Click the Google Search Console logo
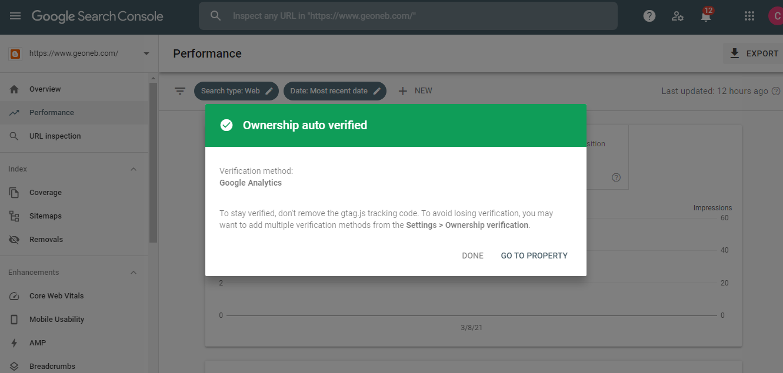The image size is (783, 373). tap(98, 16)
